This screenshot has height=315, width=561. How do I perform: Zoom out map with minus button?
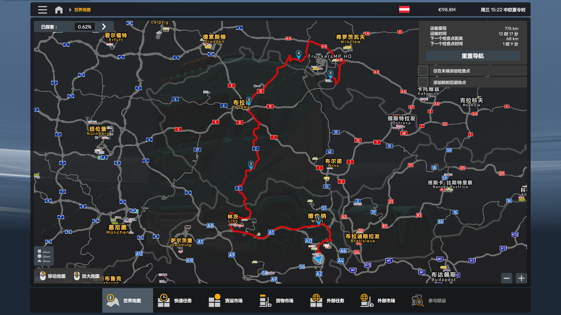507,278
